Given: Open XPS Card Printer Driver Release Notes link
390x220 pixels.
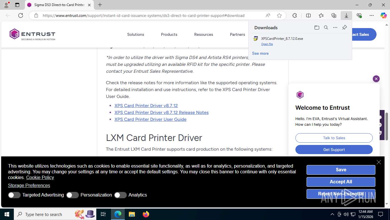Looking at the screenshot, I should click(161, 112).
